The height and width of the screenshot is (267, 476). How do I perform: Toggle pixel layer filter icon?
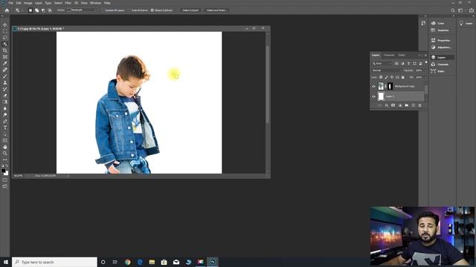[x=396, y=64]
